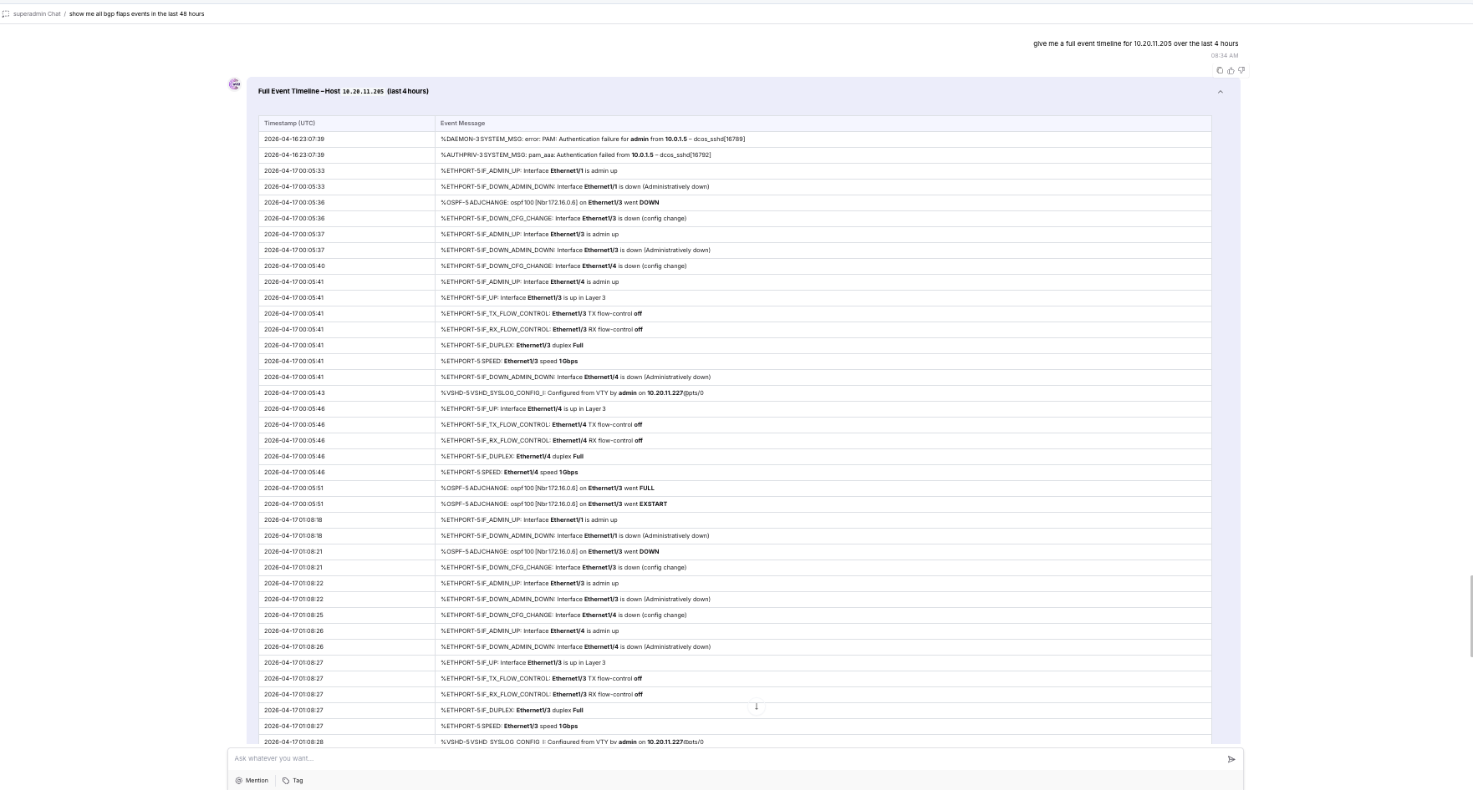Copy the assistant response with copy icon
Viewport: 1473px width, 790px height.
[1220, 70]
